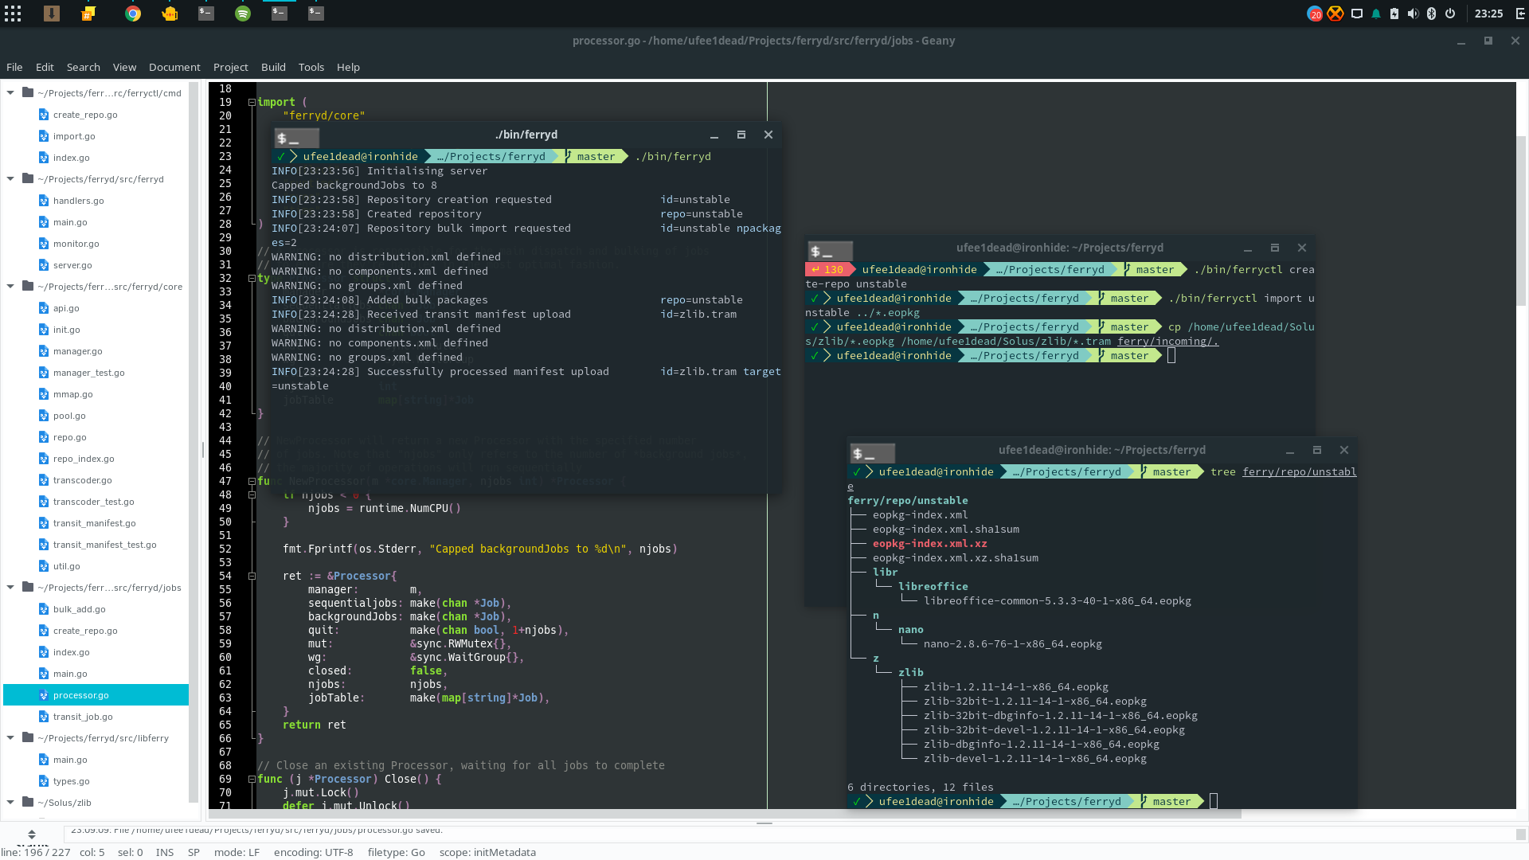Click the 'encoding: UTF-8' status bar entry
Image resolution: width=1529 pixels, height=860 pixels.
click(313, 852)
